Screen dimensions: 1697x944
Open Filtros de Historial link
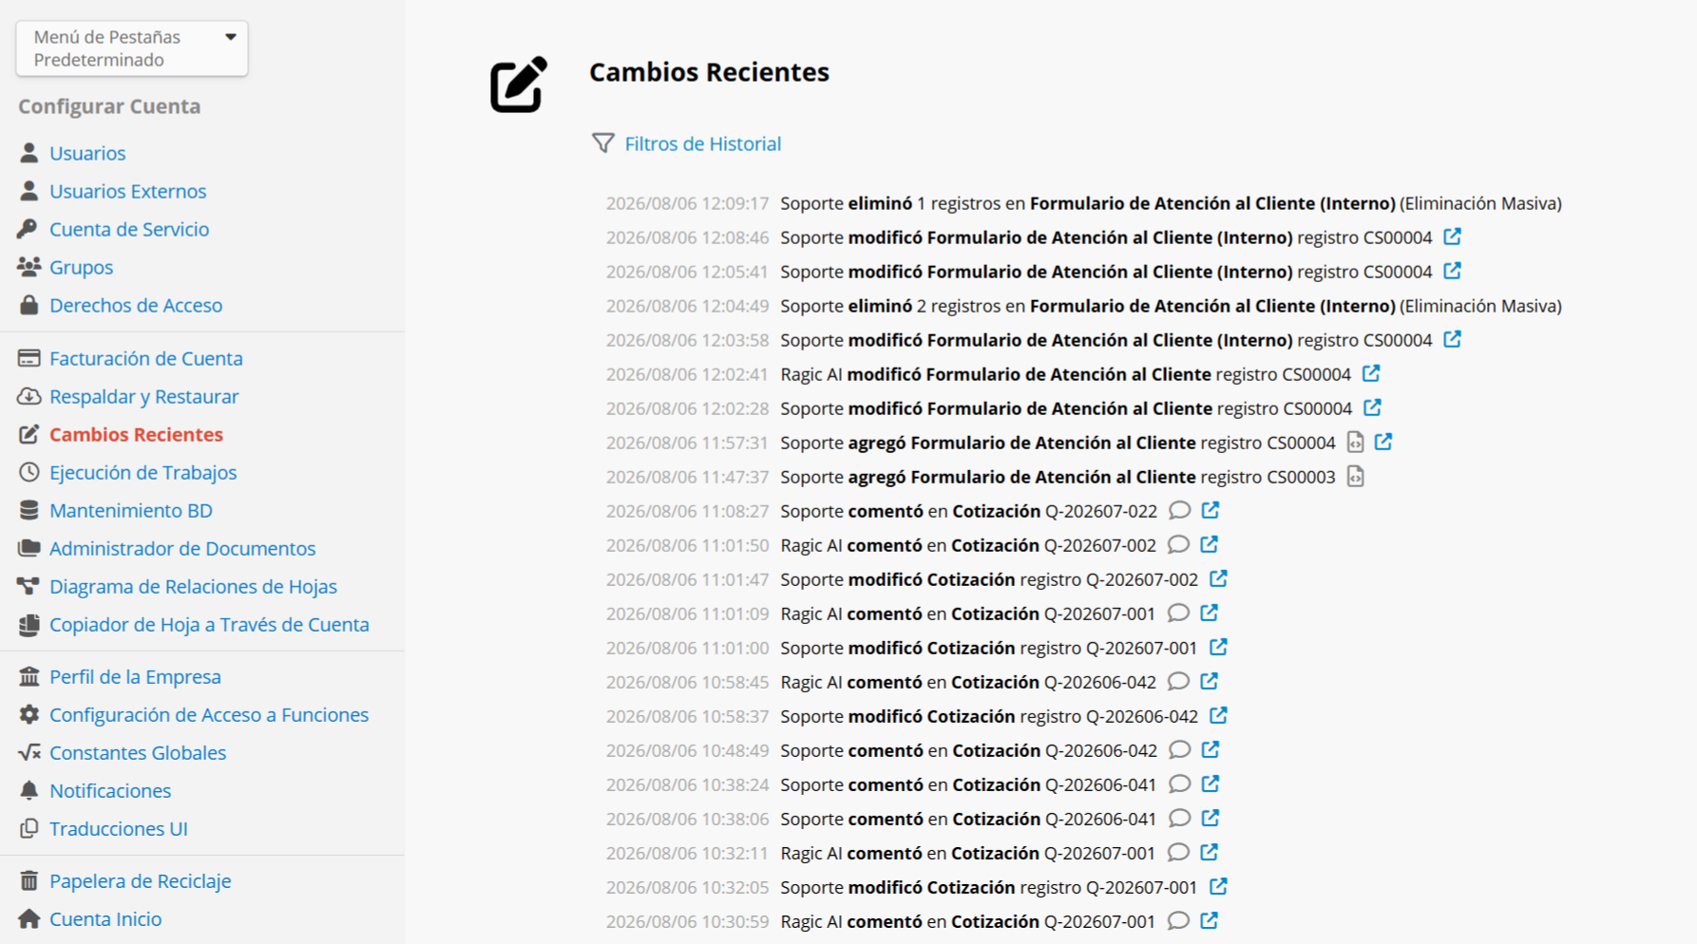(702, 143)
